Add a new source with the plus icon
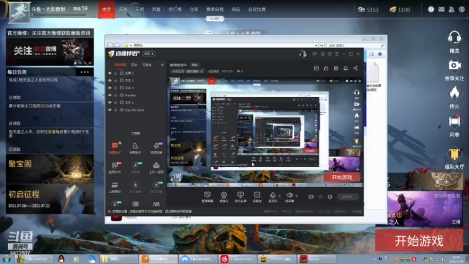The height and width of the screenshot is (264, 469). tap(162, 65)
